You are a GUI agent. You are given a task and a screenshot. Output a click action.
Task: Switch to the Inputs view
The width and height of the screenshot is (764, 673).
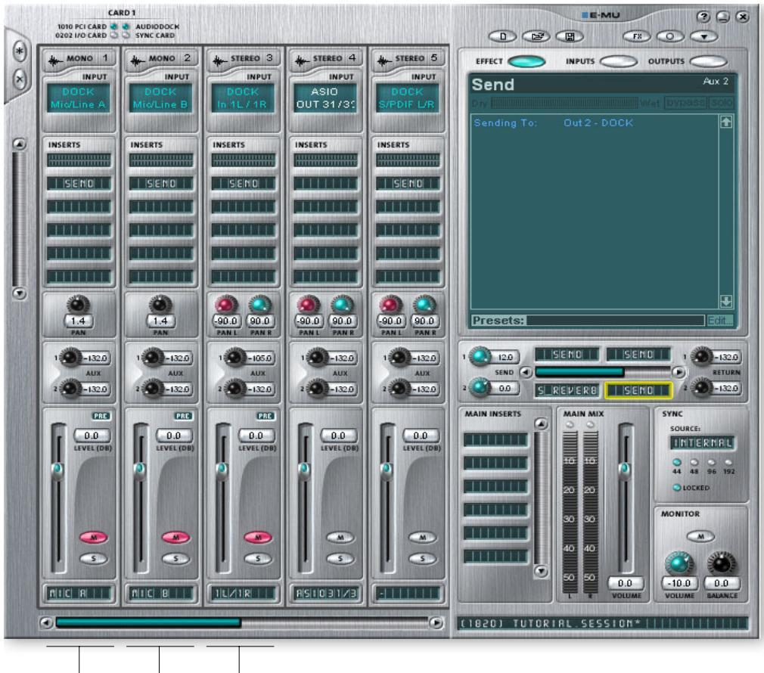click(x=618, y=61)
